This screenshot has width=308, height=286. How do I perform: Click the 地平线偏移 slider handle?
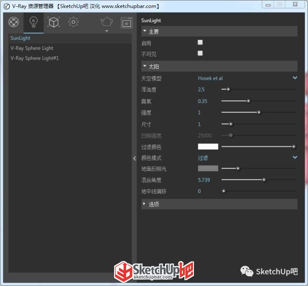click(223, 191)
